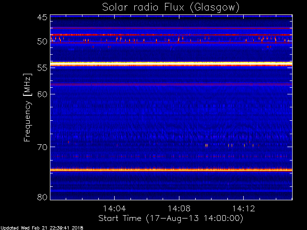The width and height of the screenshot is (307, 230).
Task: Click the 14:12 time axis label
Action: 244,208
